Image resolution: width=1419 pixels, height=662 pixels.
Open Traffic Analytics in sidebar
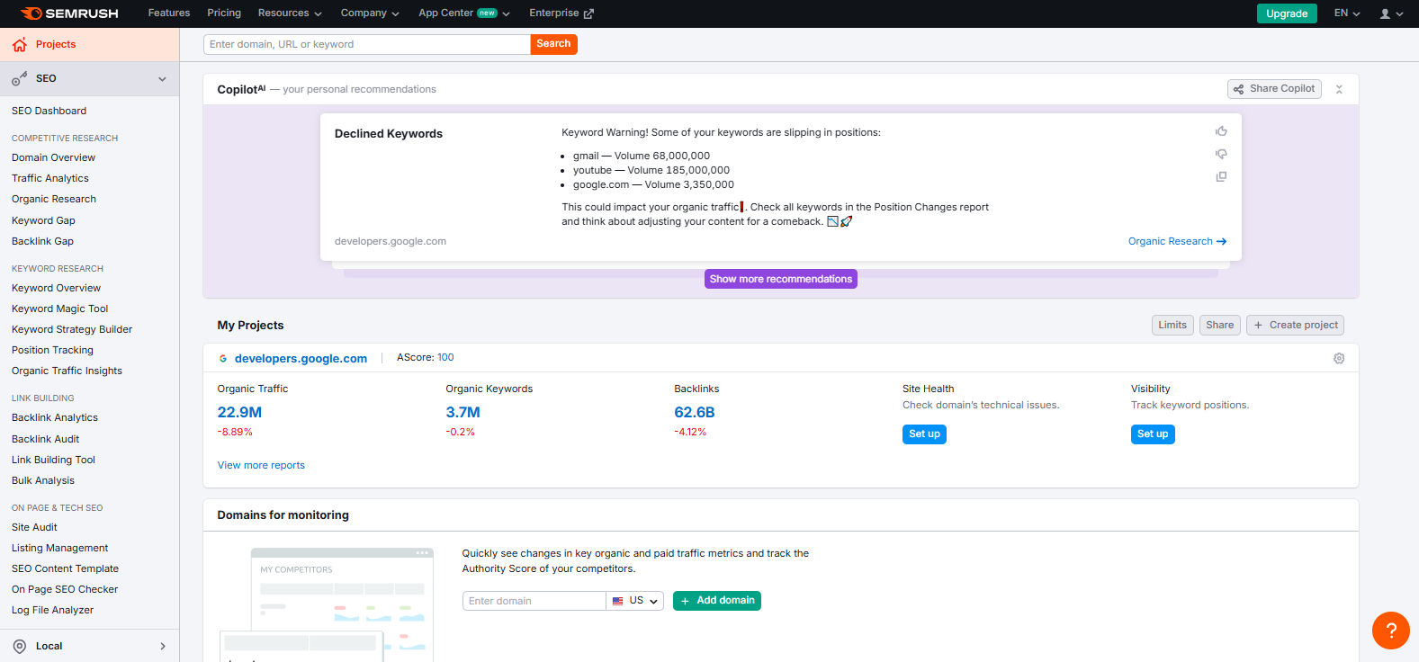(50, 178)
